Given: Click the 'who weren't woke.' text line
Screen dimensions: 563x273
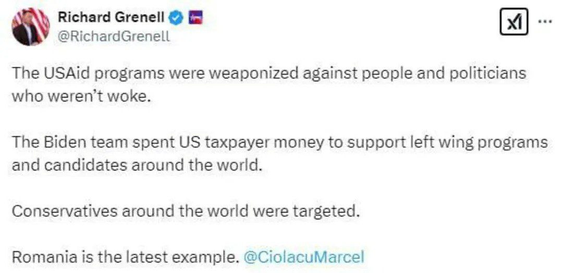Looking at the screenshot, I should tap(81, 97).
